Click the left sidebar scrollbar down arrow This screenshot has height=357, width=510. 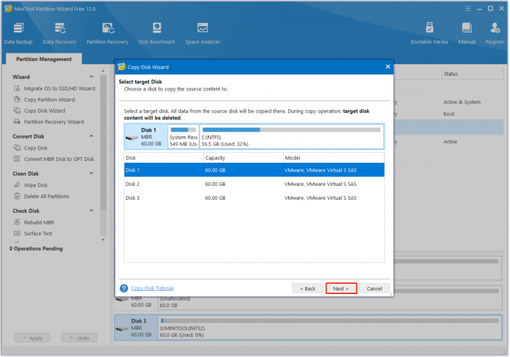(103, 240)
